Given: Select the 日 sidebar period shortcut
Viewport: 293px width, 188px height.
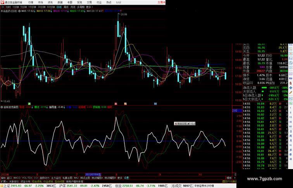Looking at the screenshot, I should 291,131.
